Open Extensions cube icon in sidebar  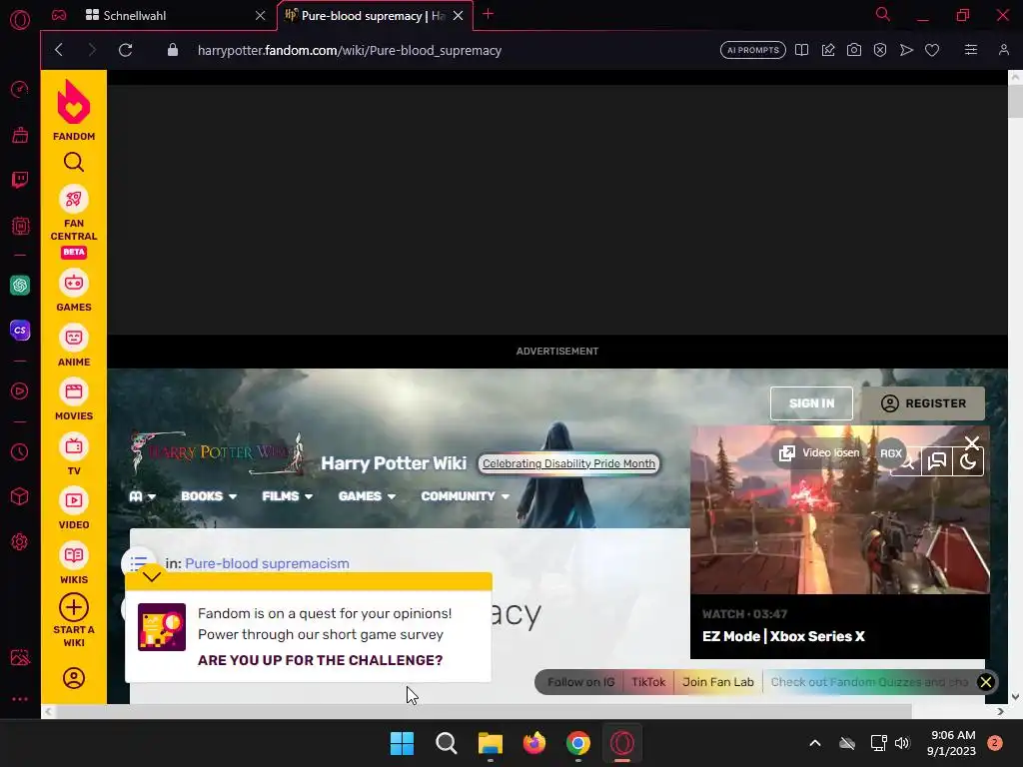20,497
